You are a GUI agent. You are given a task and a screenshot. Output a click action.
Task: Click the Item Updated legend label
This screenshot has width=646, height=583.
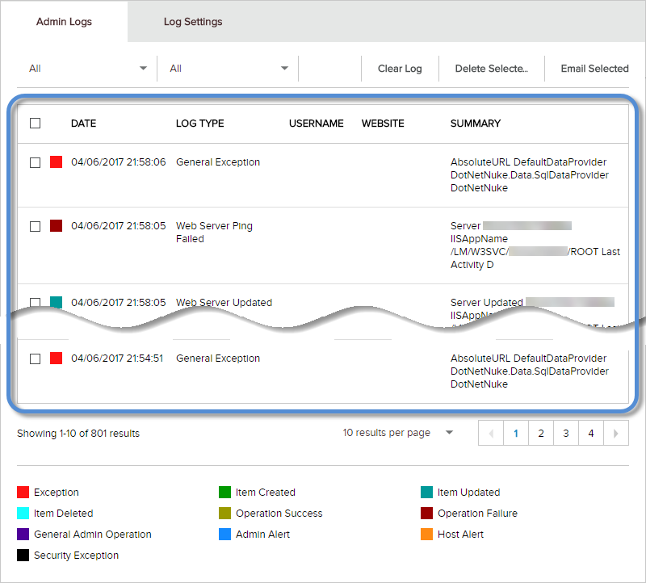point(469,493)
